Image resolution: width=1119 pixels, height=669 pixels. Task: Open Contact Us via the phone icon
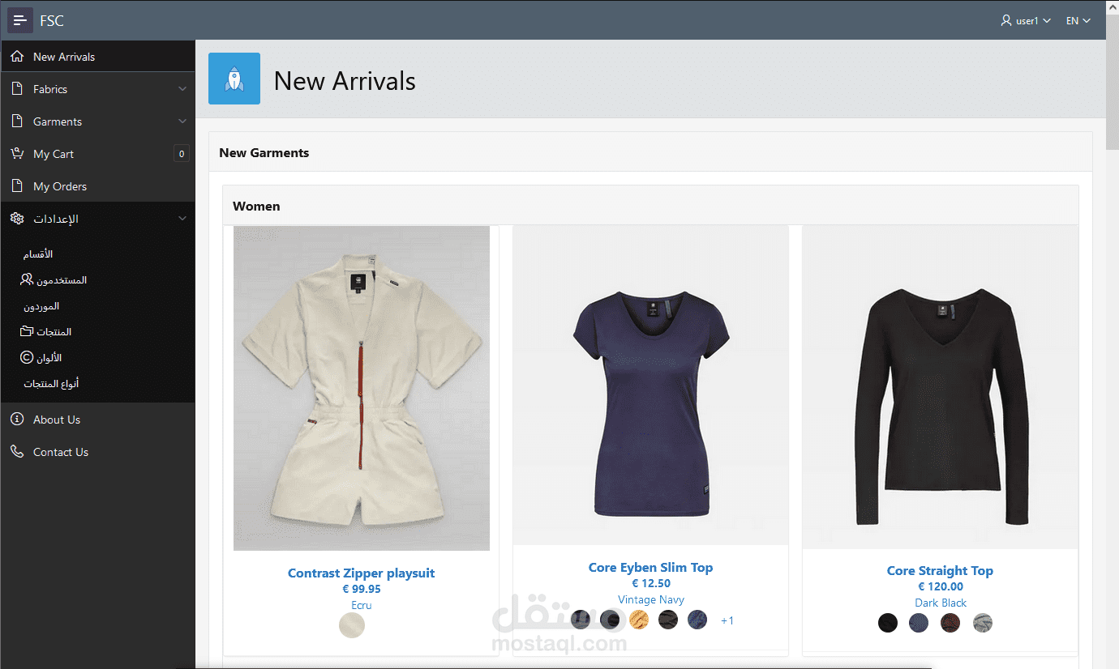17,452
